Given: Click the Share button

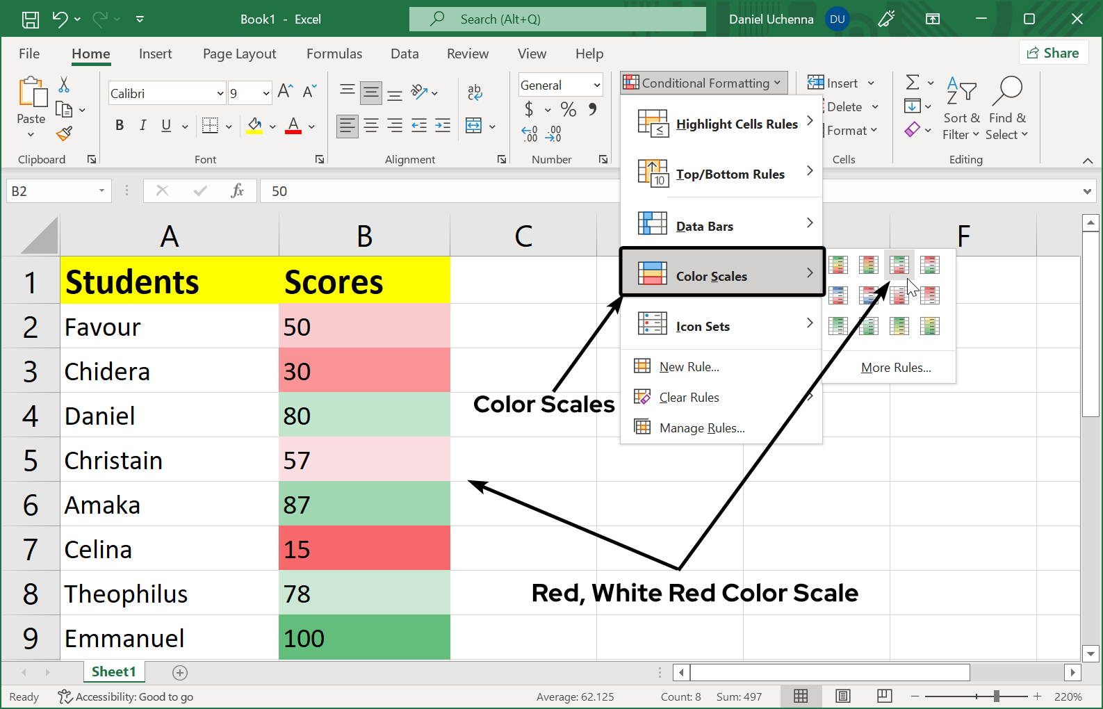Looking at the screenshot, I should [x=1053, y=53].
